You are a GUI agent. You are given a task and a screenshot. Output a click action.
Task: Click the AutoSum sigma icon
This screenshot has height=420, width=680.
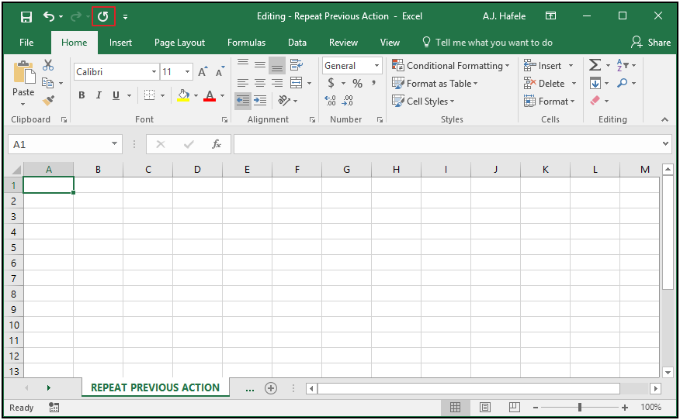[595, 65]
